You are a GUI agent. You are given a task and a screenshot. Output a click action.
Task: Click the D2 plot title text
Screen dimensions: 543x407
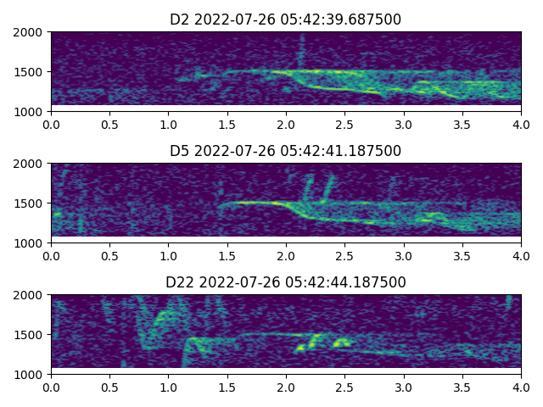(x=286, y=20)
